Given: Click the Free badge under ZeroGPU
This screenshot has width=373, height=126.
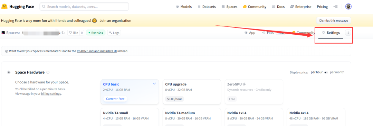Looking at the screenshot, I should point(232,99).
